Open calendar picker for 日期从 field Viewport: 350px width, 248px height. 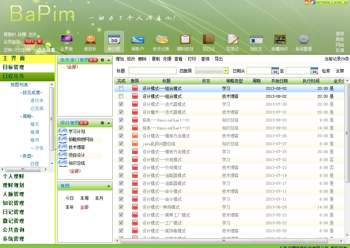pyautogui.click(x=275, y=71)
